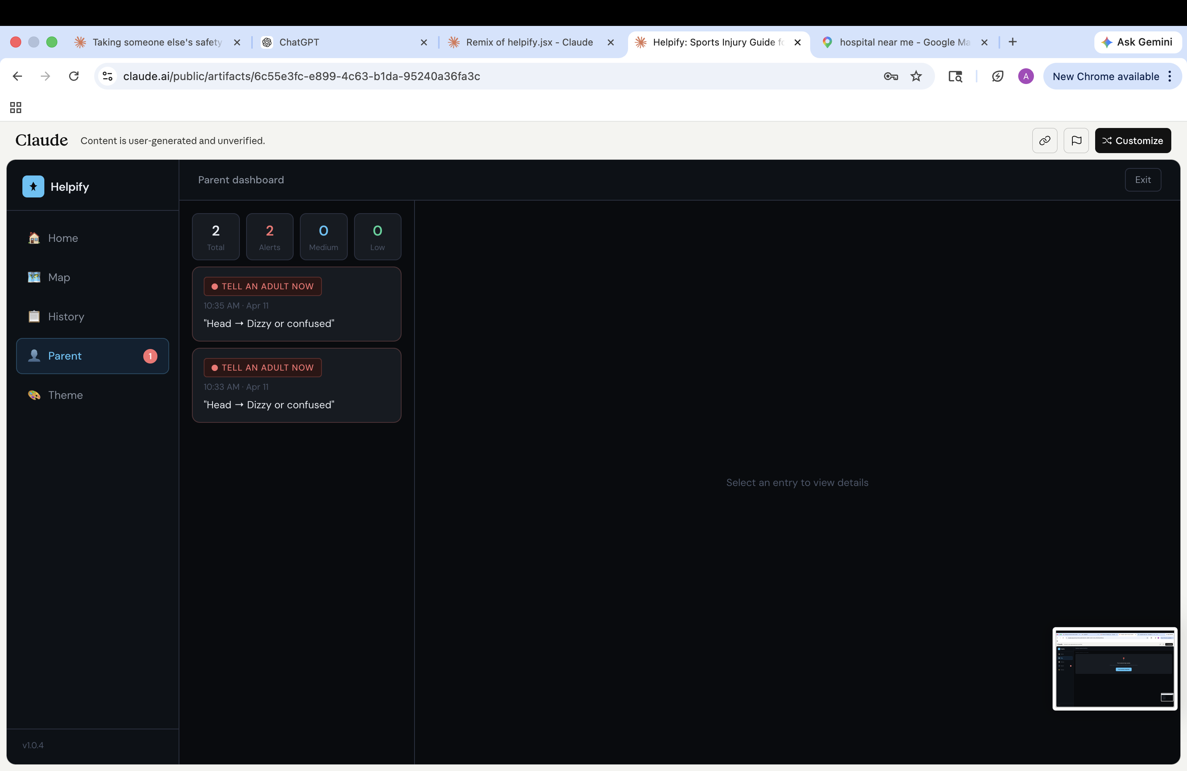The height and width of the screenshot is (771, 1187).
Task: Select the 10:33 AM alert entry
Action: [x=296, y=385]
